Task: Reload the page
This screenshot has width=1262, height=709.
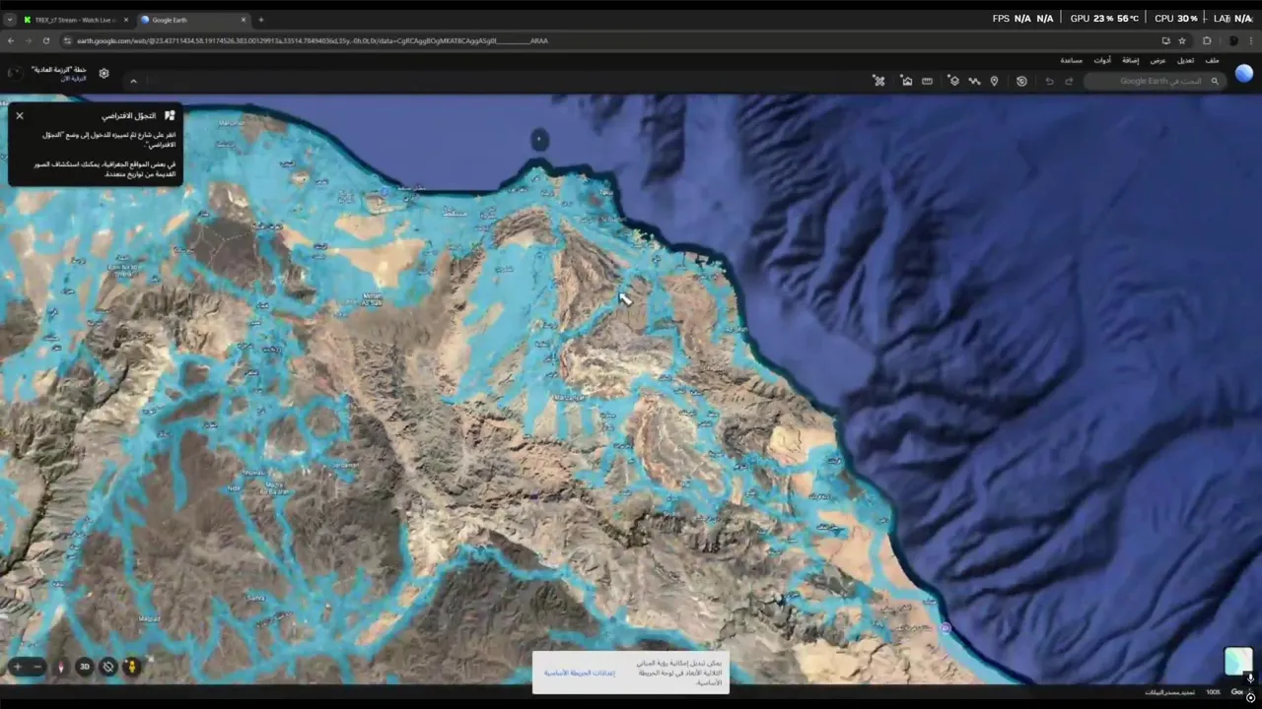Action: coord(46,40)
